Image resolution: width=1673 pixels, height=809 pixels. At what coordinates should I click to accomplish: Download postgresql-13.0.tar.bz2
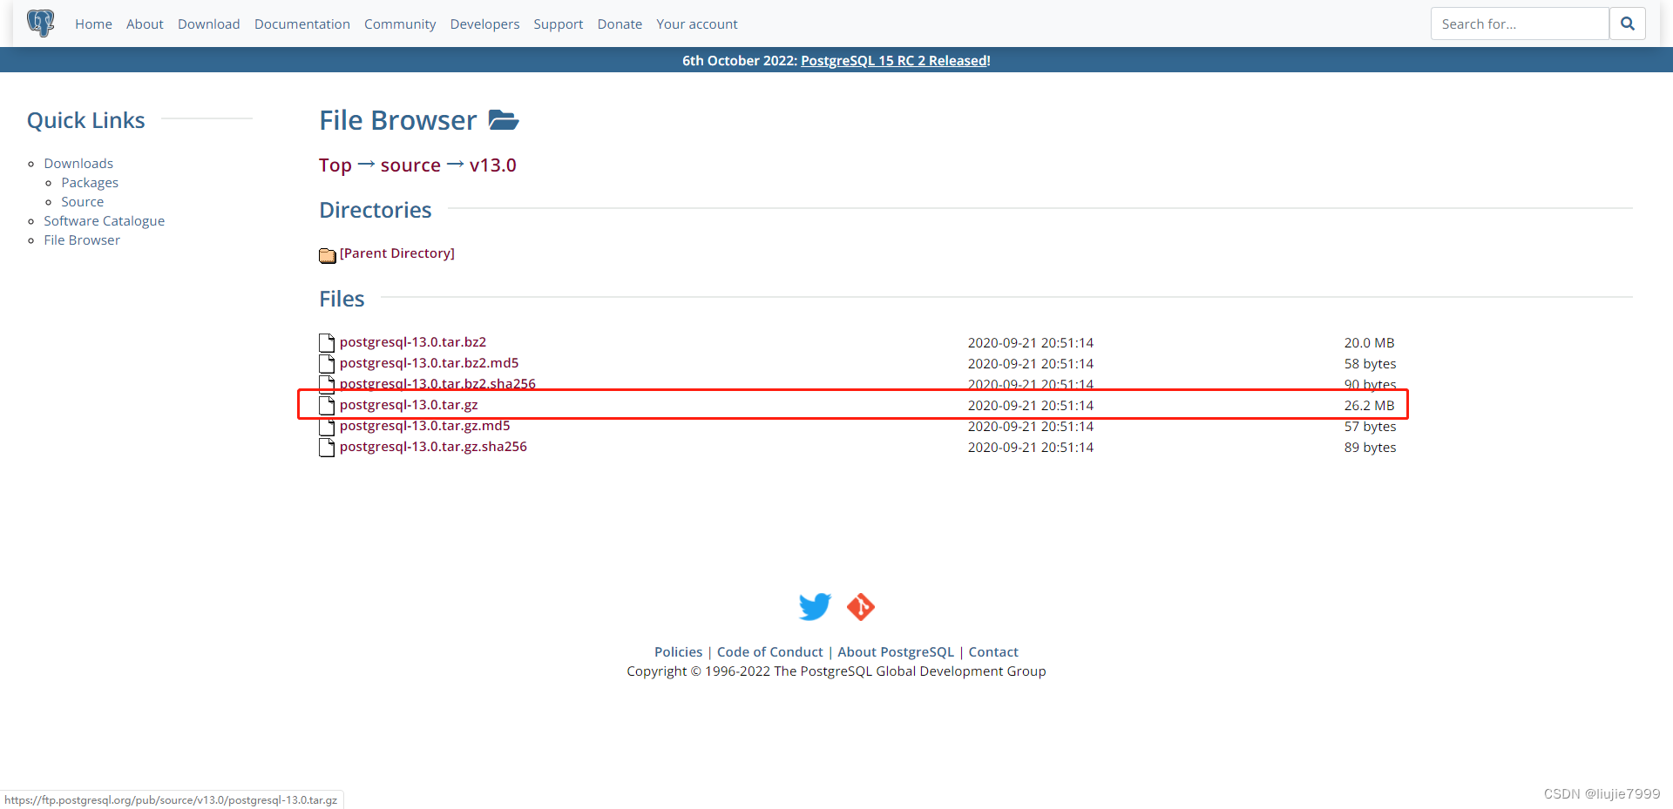[x=413, y=341]
